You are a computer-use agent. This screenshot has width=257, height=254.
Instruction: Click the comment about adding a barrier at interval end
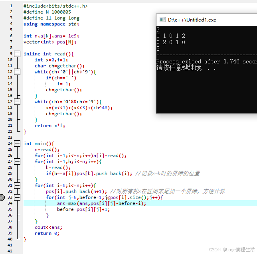167,191
